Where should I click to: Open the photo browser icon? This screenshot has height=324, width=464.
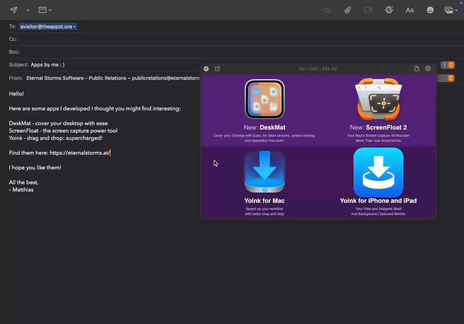pyautogui.click(x=449, y=10)
